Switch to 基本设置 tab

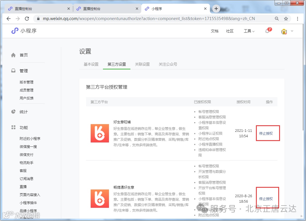click(x=91, y=64)
